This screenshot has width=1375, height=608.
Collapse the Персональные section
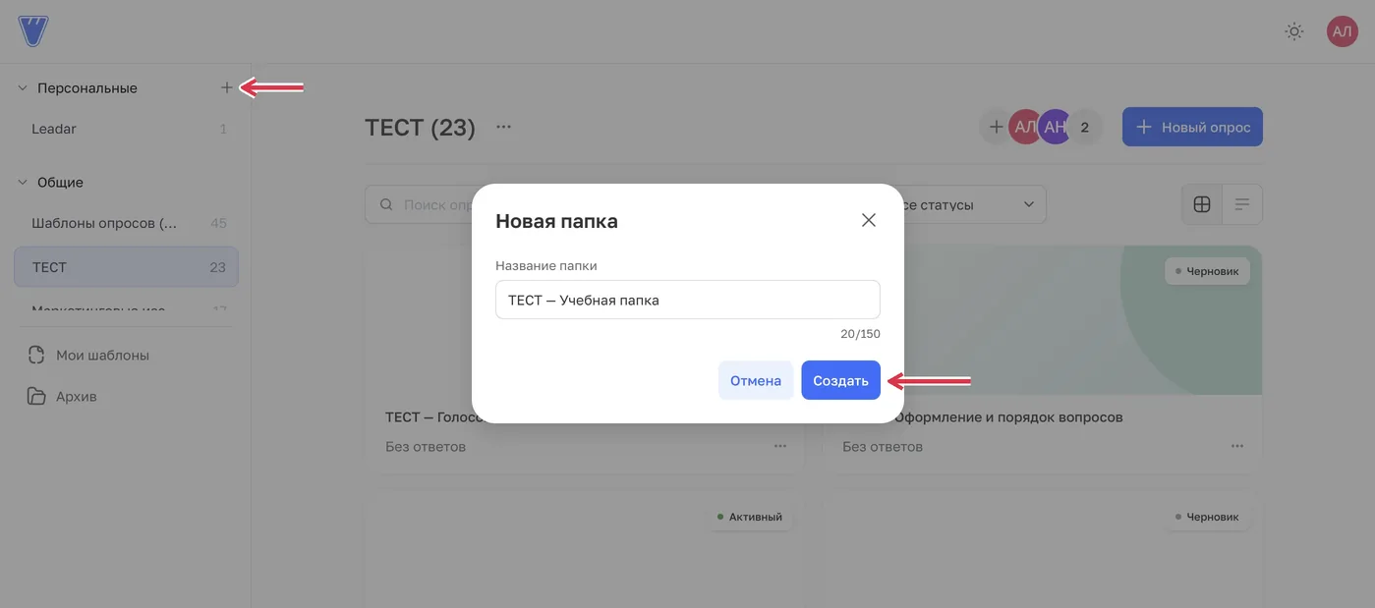[23, 88]
